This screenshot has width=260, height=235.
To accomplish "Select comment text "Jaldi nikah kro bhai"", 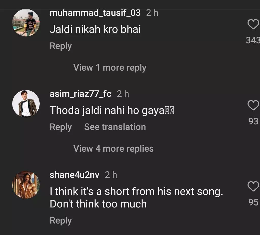I will click(95, 30).
